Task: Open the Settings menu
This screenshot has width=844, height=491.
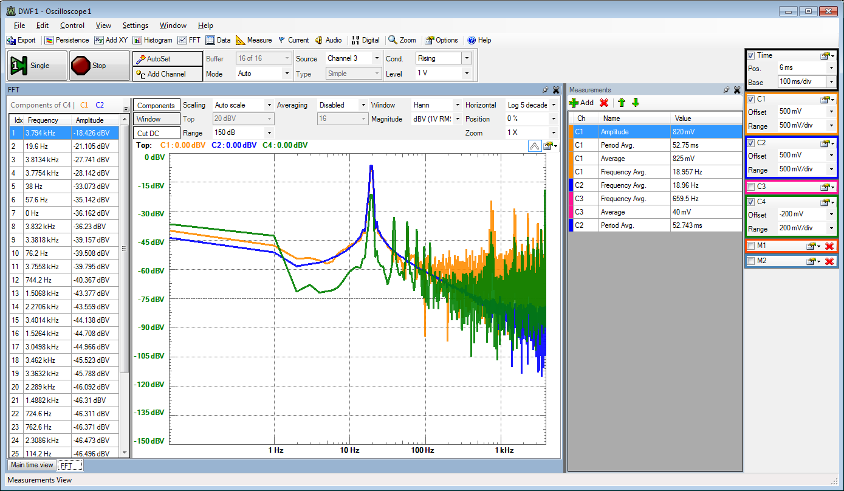Action: [135, 26]
